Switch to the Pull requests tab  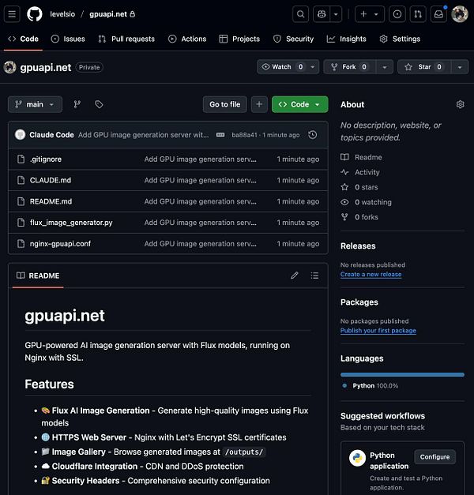[126, 39]
